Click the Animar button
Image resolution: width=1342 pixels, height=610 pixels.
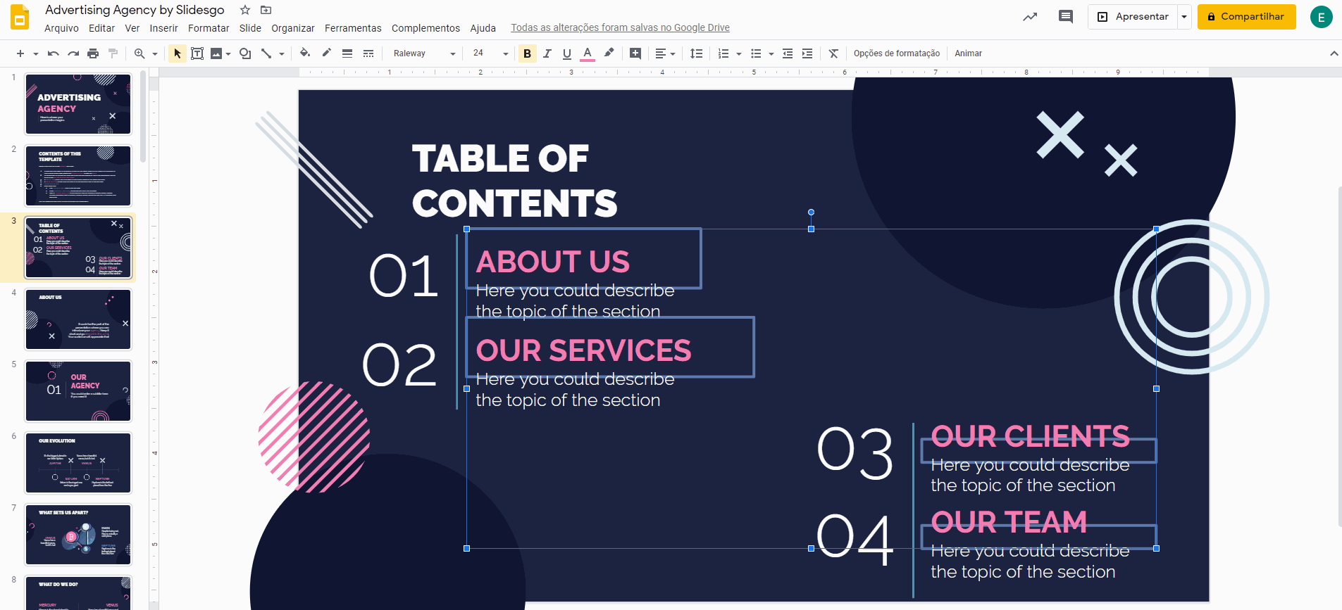pyautogui.click(x=969, y=53)
